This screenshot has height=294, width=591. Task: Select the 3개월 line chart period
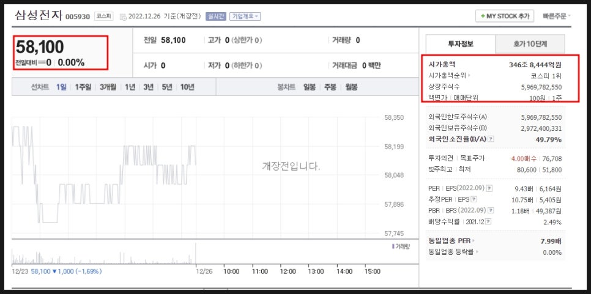click(108, 87)
